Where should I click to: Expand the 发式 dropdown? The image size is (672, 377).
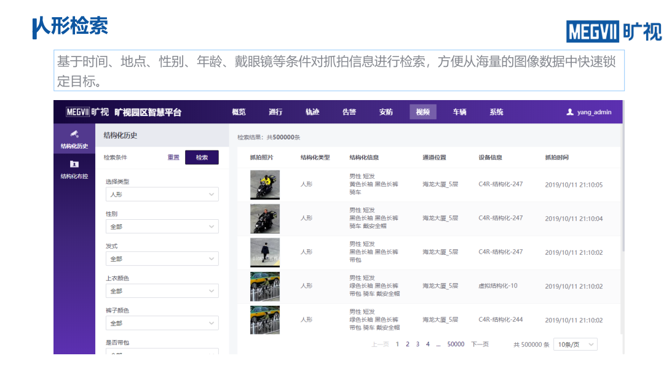click(x=162, y=258)
